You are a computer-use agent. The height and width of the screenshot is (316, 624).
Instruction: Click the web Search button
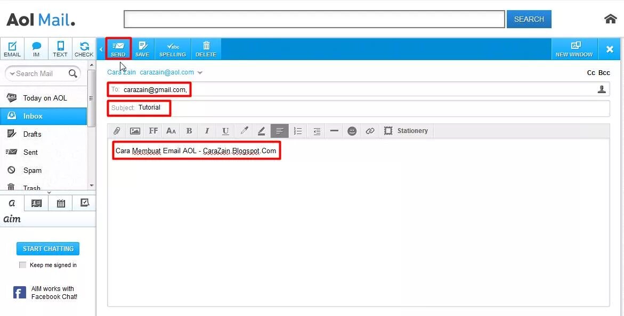click(529, 19)
